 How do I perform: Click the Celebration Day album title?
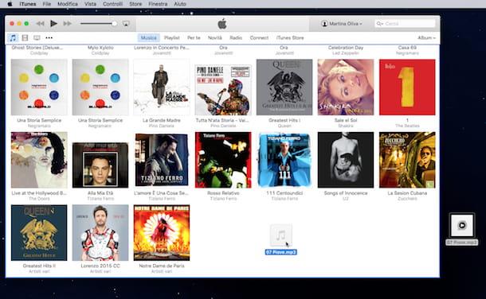(346, 48)
